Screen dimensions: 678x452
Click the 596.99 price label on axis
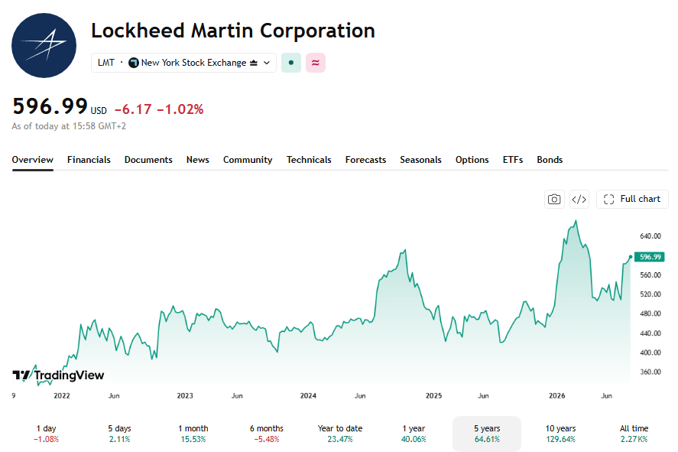(x=650, y=257)
